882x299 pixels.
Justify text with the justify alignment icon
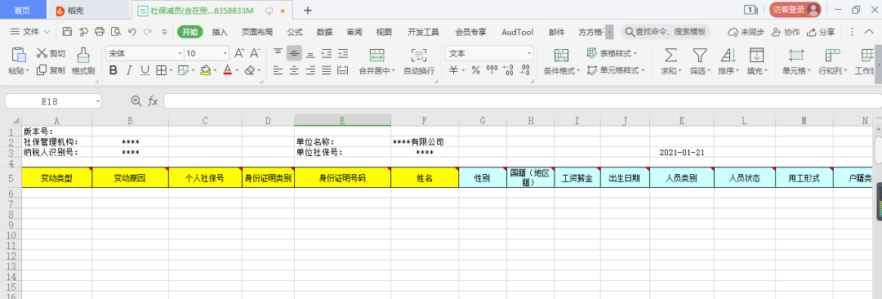tap(326, 70)
